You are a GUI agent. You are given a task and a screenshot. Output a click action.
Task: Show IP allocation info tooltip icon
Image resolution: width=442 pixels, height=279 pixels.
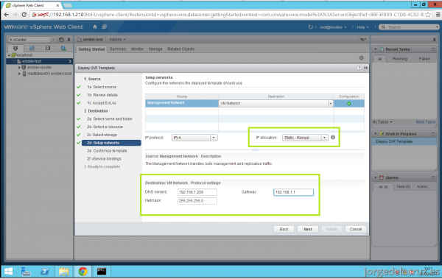pyautogui.click(x=333, y=137)
